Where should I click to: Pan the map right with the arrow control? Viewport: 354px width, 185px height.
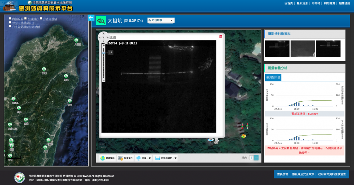108,37
